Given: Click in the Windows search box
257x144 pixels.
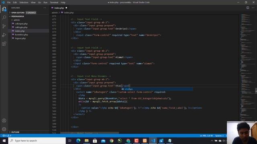Looking at the screenshot, I should point(37,140).
